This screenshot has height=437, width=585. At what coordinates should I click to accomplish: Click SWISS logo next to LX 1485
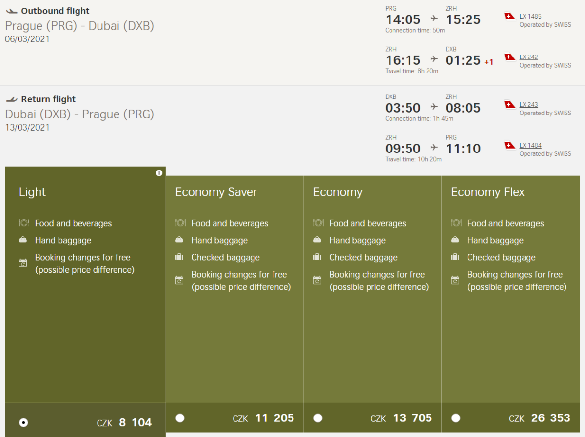point(510,17)
